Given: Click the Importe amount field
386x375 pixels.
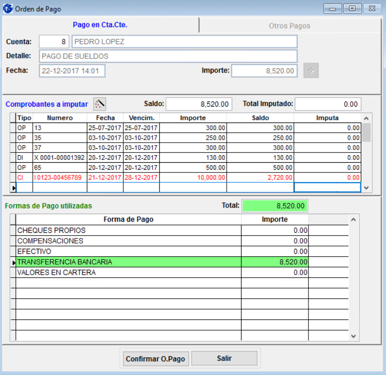Looking at the screenshot, I should point(264,71).
